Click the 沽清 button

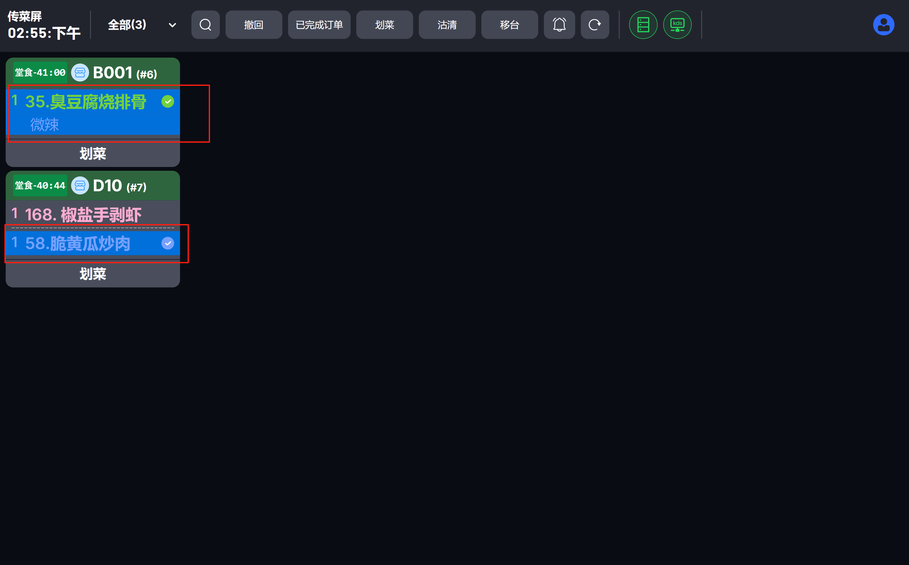[447, 25]
